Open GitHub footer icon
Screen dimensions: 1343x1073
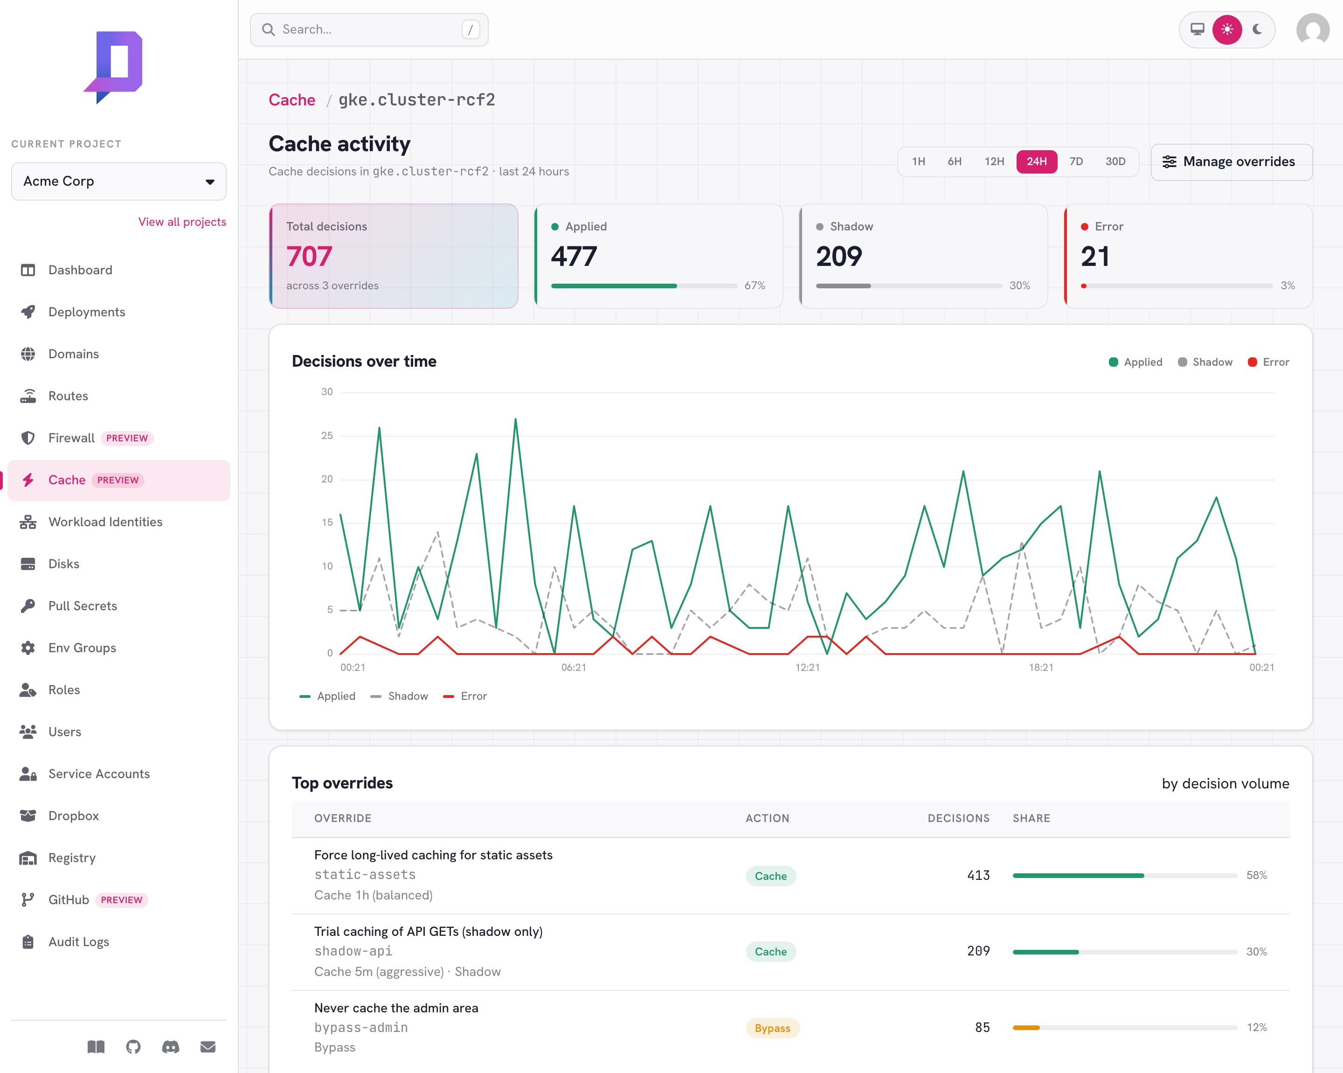click(x=133, y=1047)
